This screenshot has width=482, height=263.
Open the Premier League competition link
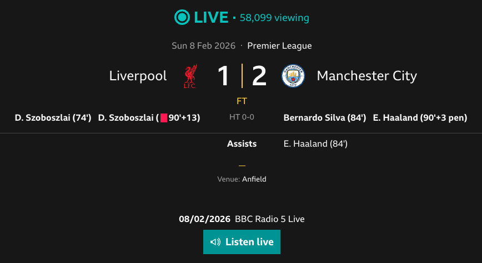coord(279,46)
